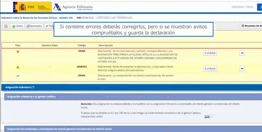Tick the box 105 Iglesia Católica checkbox
Image resolution: width=262 pixels, height=132 pixels.
(212, 116)
